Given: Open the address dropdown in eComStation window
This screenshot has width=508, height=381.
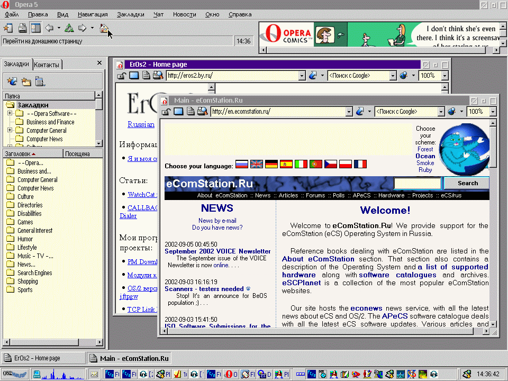Looking at the screenshot, I should click(x=349, y=112).
